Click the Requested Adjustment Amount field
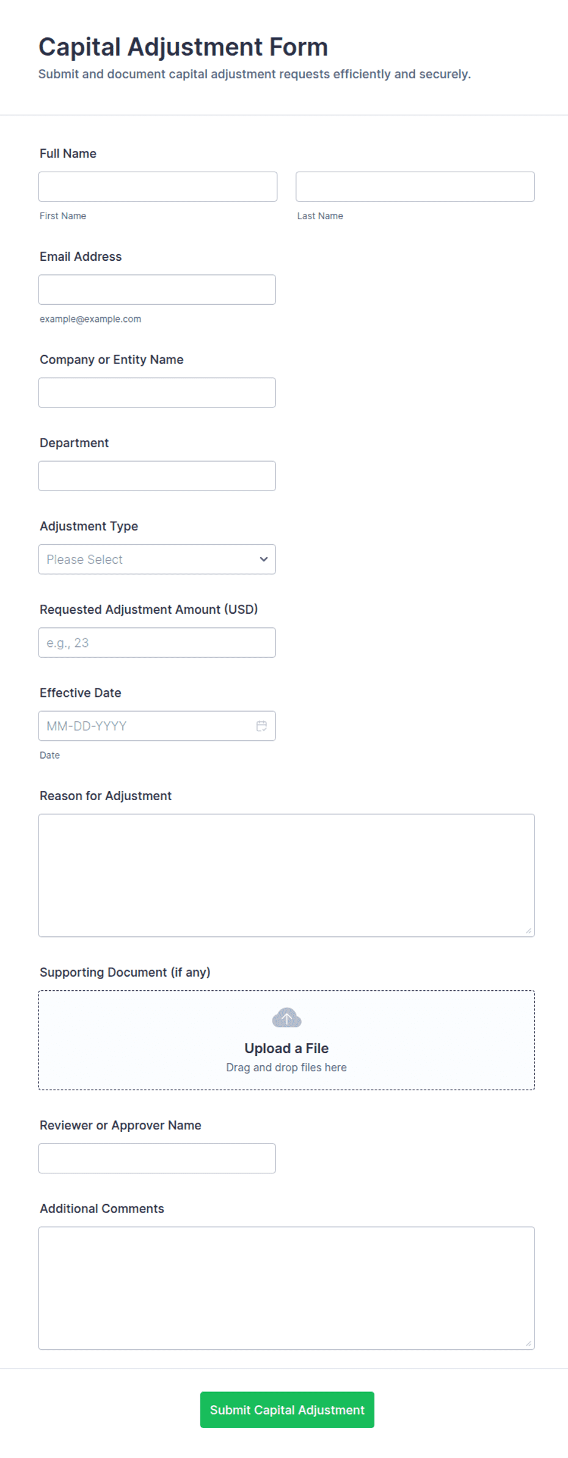568x1458 pixels. (157, 643)
